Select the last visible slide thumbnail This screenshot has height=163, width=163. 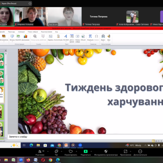(x=2, y=129)
